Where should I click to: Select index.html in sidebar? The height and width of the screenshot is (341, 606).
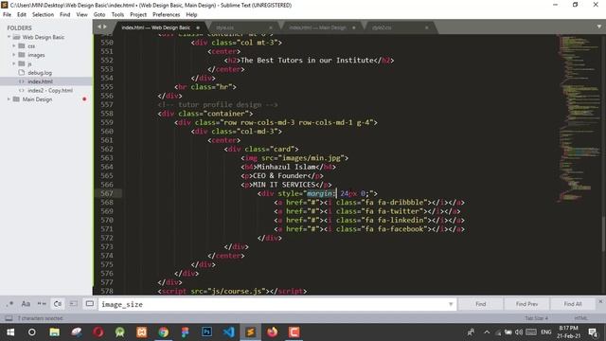tap(40, 81)
